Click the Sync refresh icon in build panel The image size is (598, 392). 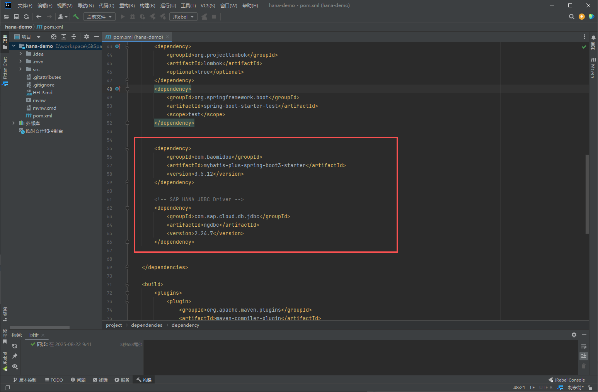[15, 346]
